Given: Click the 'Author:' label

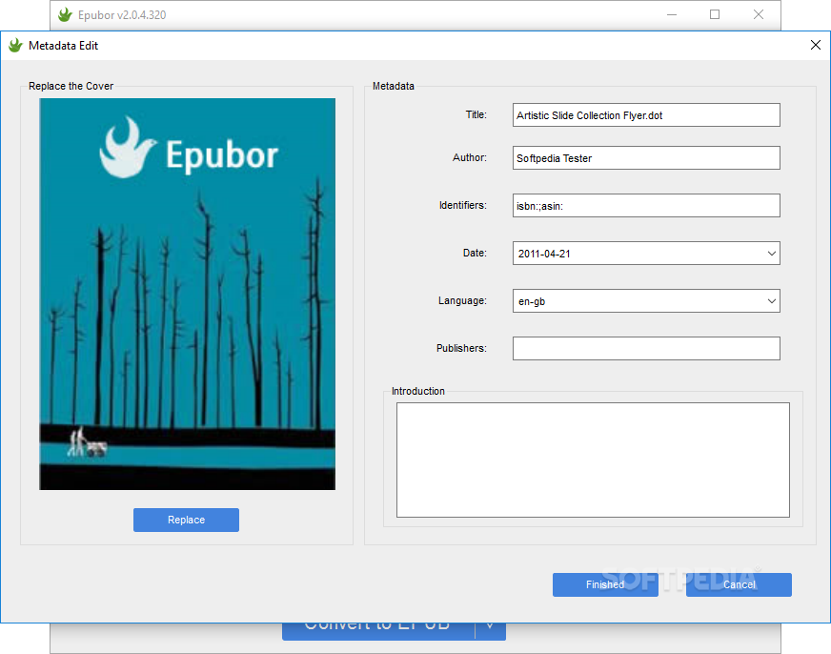Looking at the screenshot, I should 470,158.
